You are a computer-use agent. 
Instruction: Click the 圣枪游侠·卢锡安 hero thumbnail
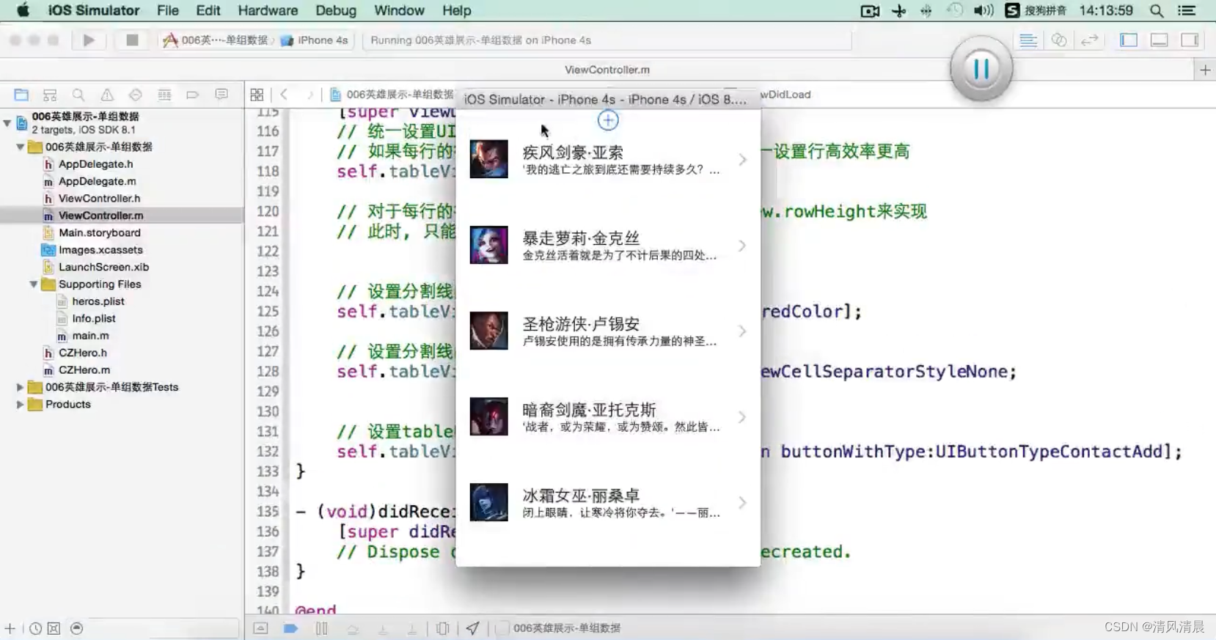click(489, 331)
